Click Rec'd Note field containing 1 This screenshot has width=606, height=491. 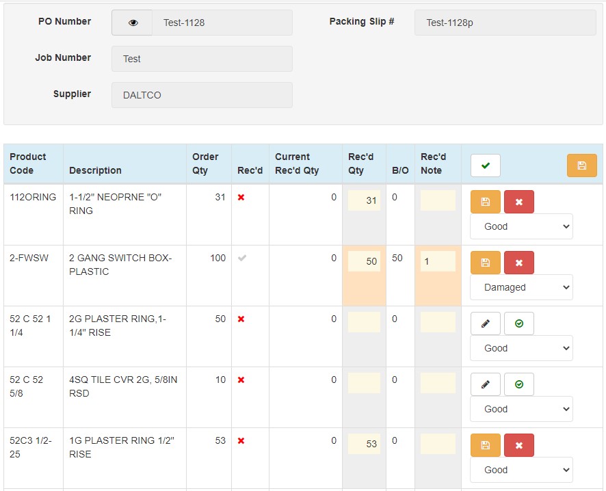tap(438, 261)
